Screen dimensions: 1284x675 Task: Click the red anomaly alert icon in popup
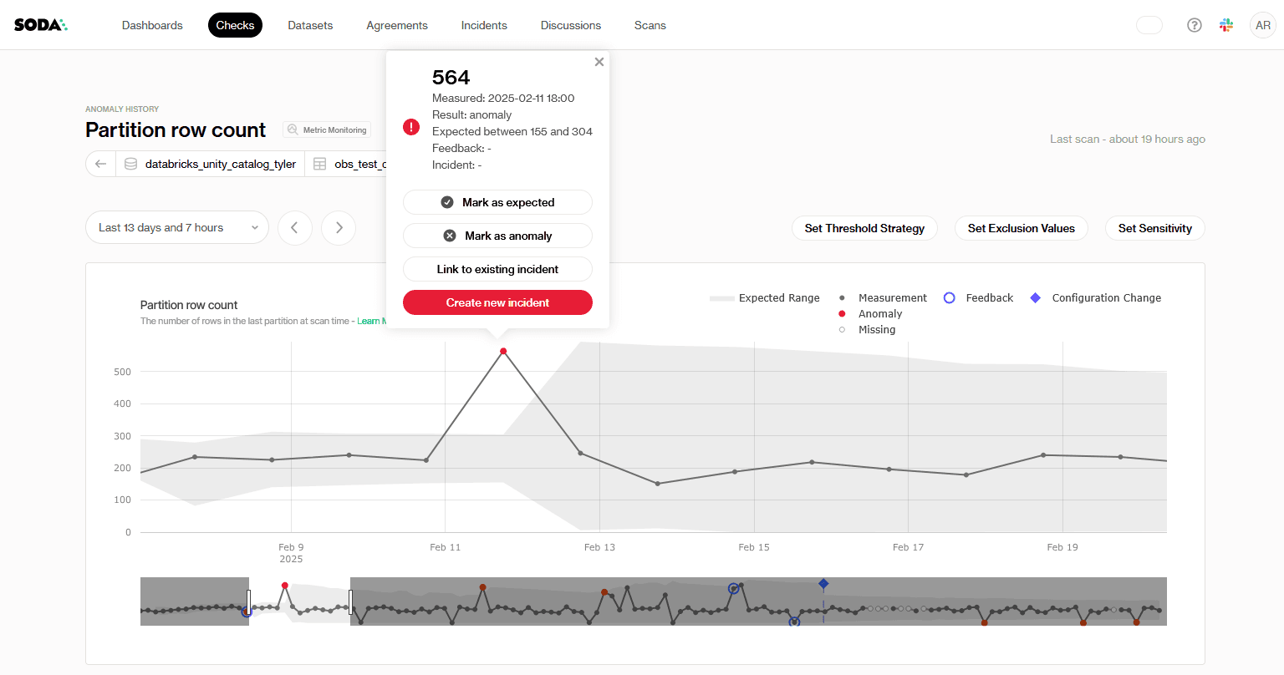(410, 127)
